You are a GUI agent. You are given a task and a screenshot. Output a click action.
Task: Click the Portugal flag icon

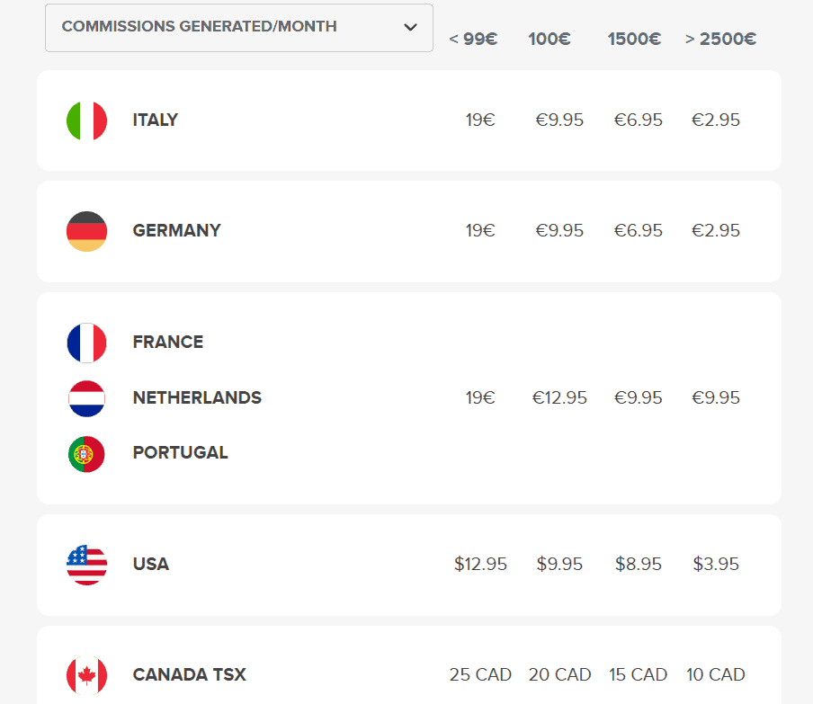pyautogui.click(x=86, y=453)
